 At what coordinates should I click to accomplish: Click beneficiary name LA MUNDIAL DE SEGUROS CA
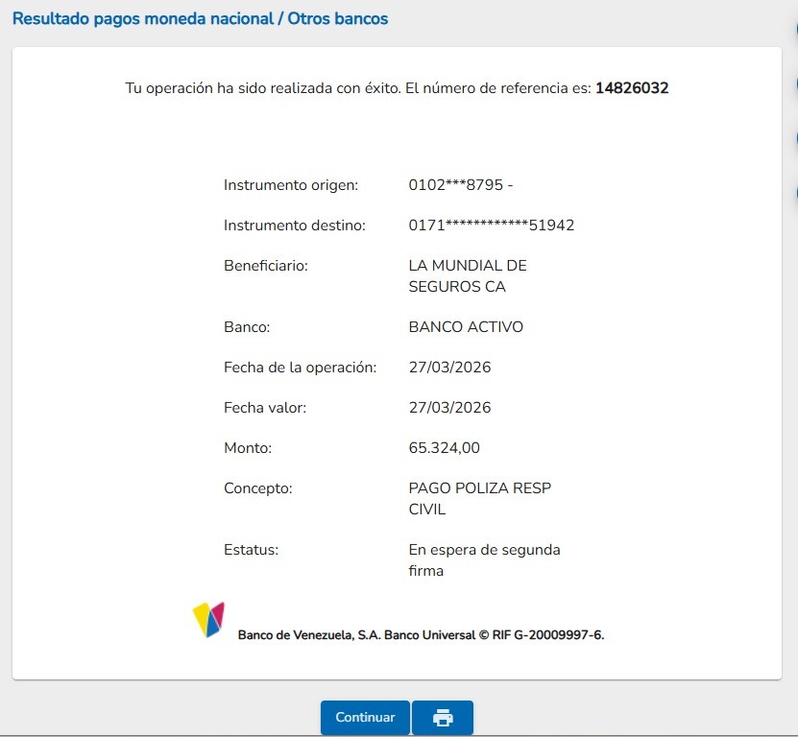coord(468,276)
